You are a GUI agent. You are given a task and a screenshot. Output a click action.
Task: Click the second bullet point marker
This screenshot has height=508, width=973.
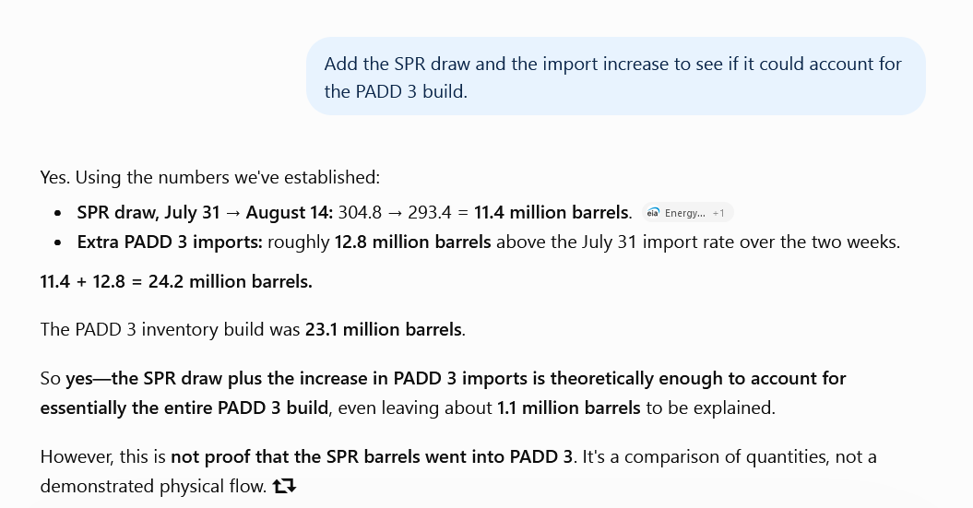58,242
